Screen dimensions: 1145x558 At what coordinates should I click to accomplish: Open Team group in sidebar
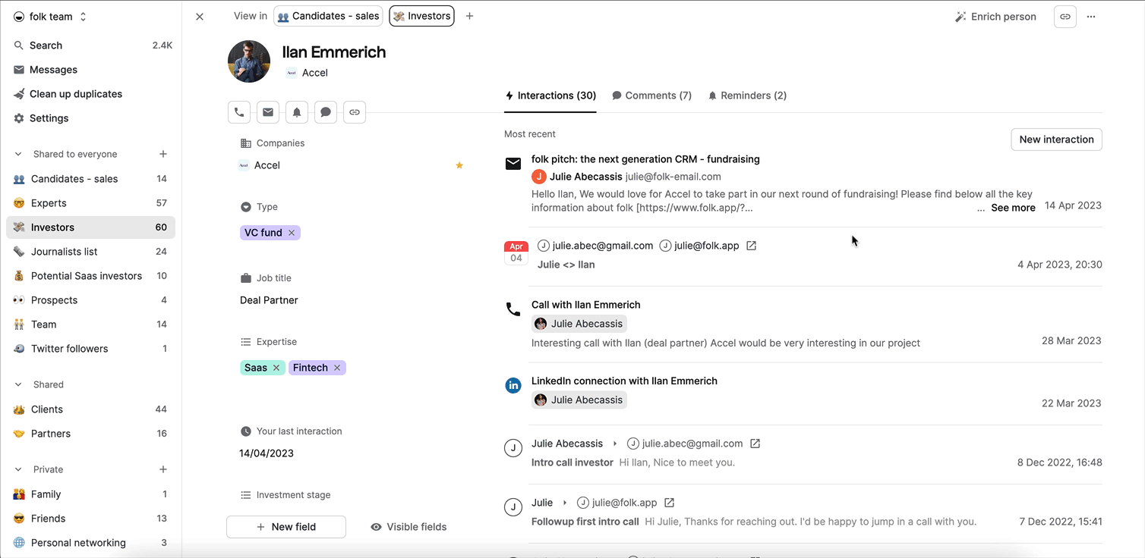tap(91, 324)
